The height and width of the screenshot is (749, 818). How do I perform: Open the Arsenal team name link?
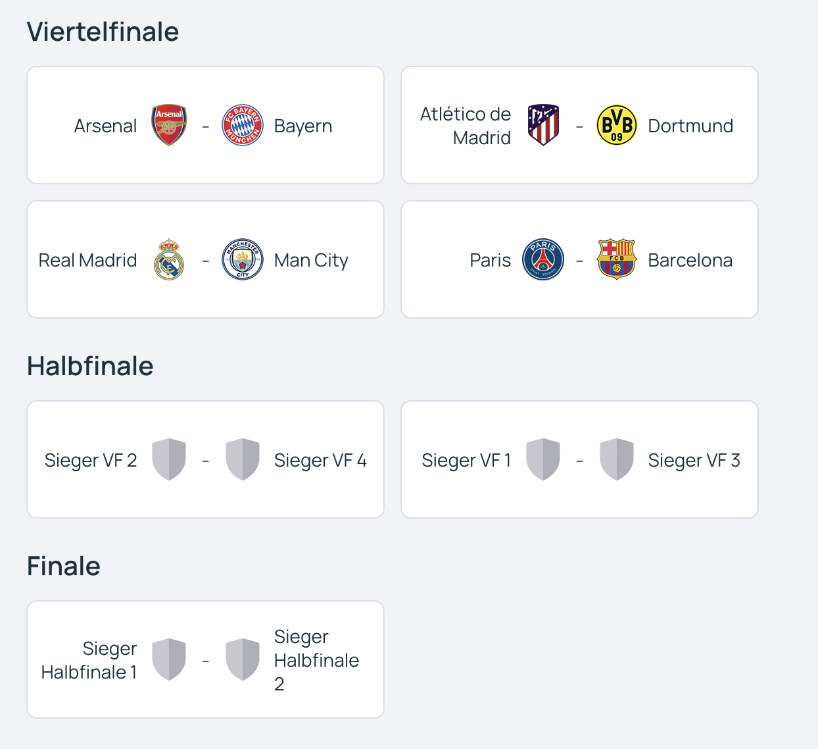pos(105,126)
